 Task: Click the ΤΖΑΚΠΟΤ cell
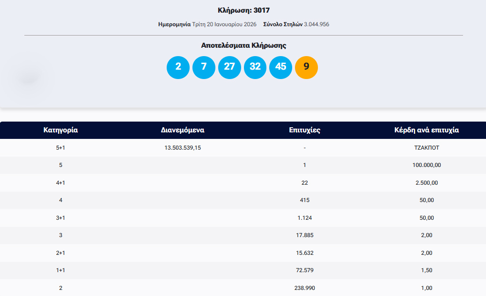427,148
